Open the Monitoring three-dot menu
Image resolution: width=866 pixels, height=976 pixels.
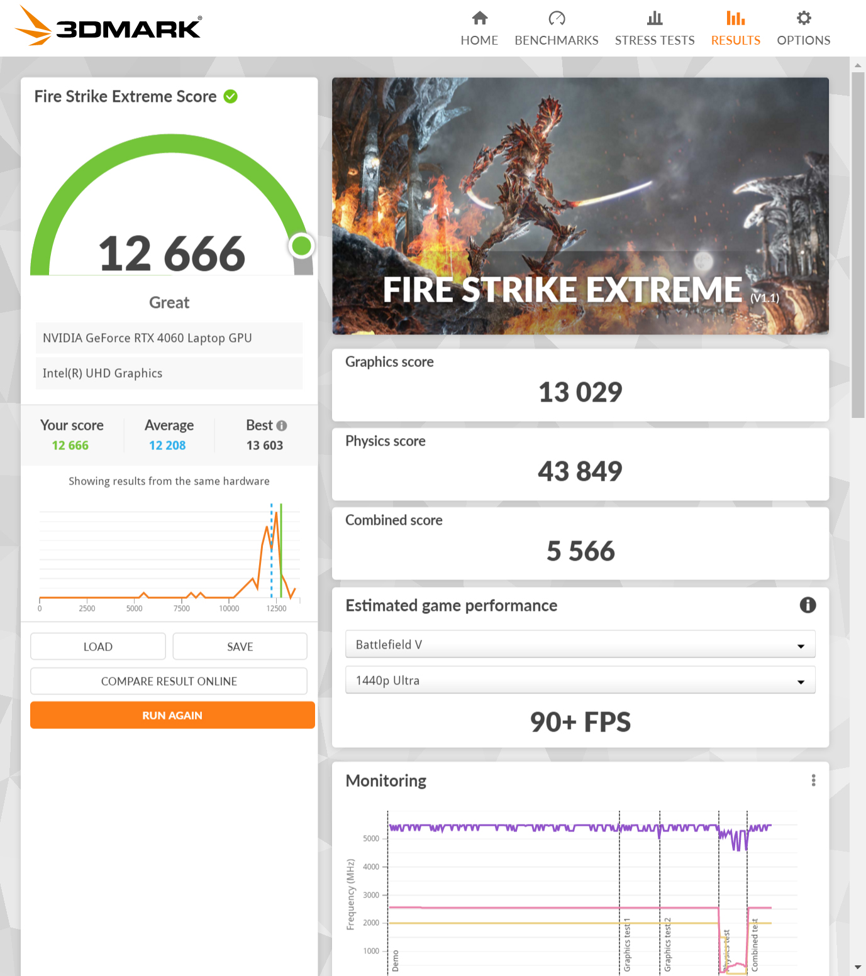[813, 781]
